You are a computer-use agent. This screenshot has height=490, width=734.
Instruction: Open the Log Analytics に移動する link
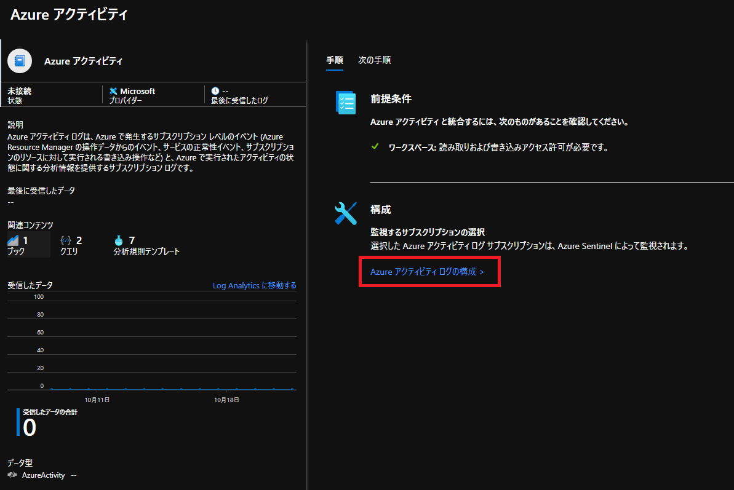(x=255, y=285)
